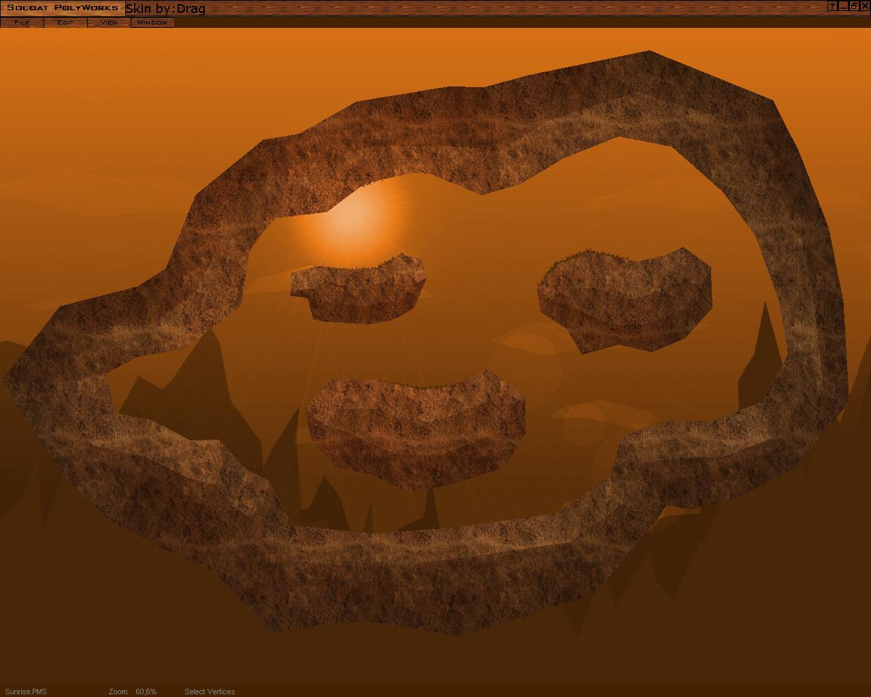
Task: Click the 'Skin by:Drag' title text
Action: click(x=165, y=9)
